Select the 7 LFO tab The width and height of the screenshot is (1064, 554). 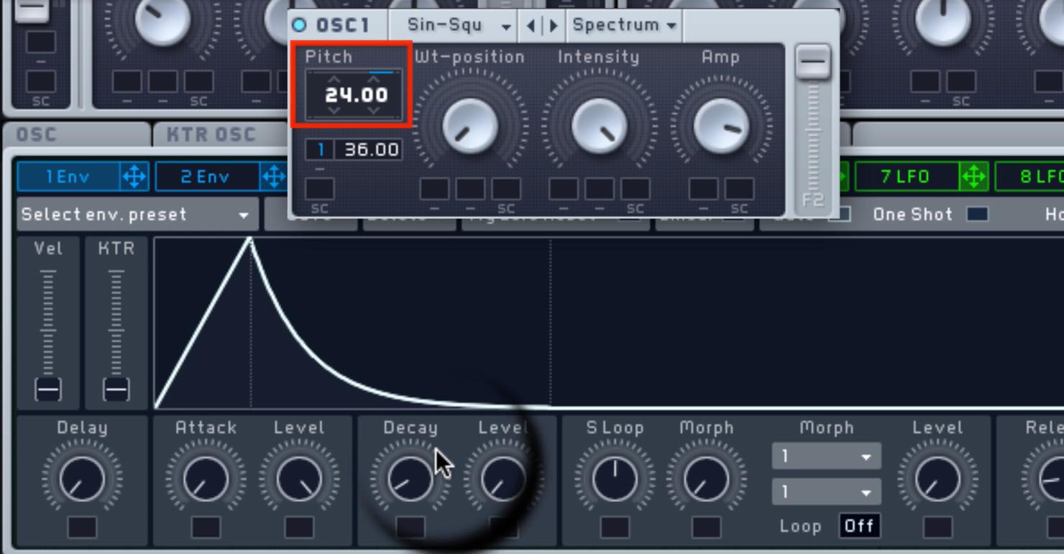[x=906, y=176]
